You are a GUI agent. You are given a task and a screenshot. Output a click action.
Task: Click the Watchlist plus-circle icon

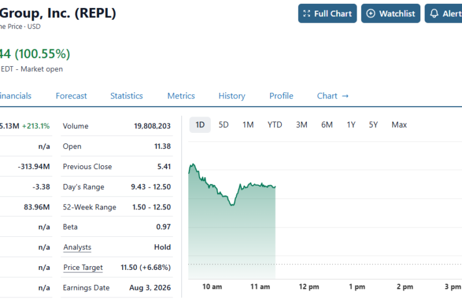point(371,14)
